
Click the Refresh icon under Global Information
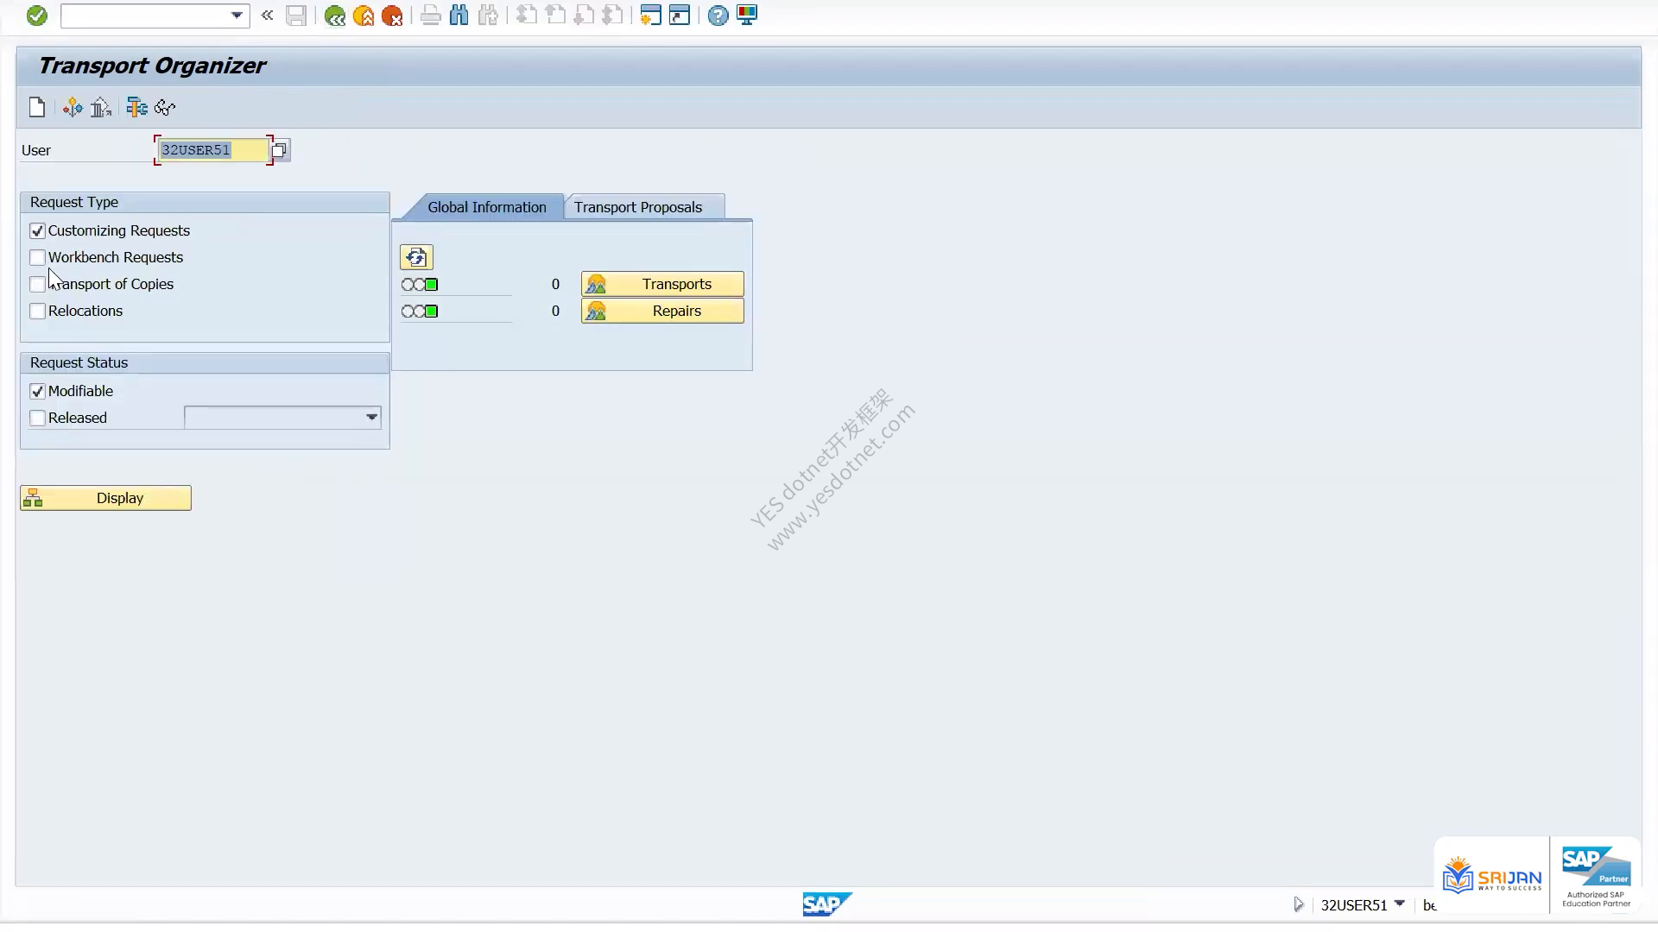[x=416, y=257]
